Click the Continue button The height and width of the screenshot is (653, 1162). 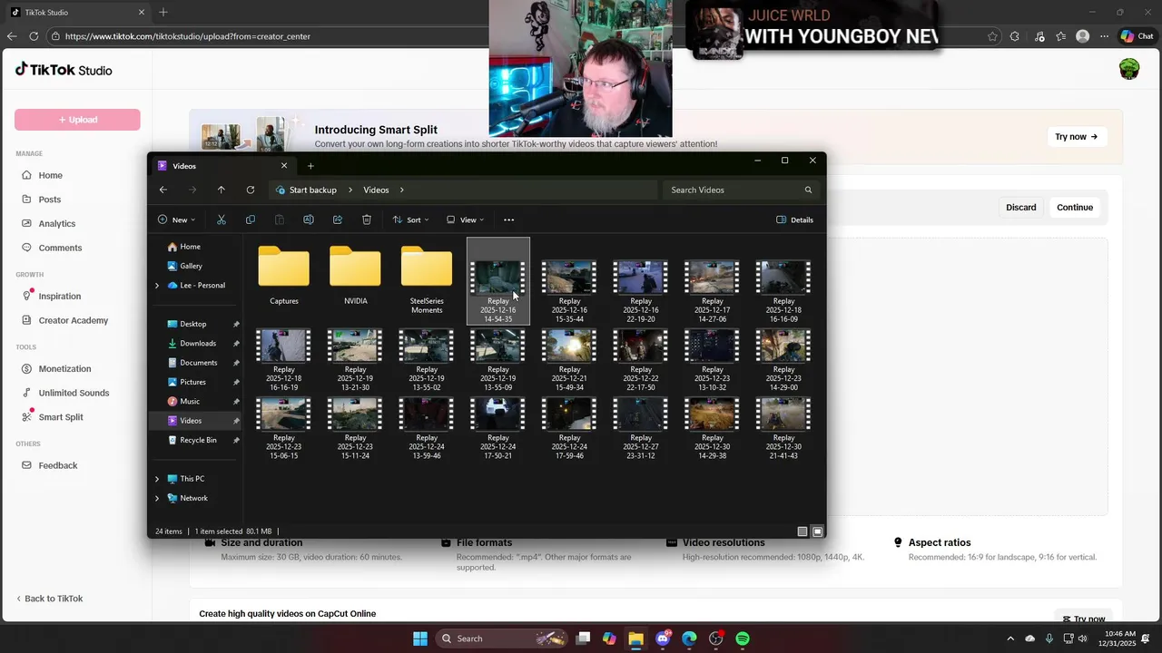(1075, 208)
